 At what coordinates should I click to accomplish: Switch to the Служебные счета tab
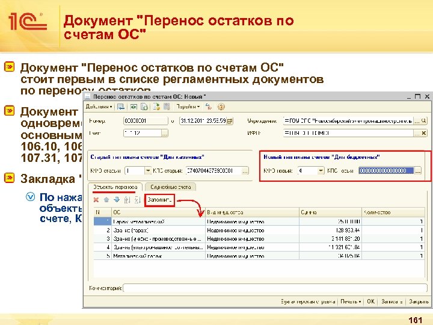point(171,187)
